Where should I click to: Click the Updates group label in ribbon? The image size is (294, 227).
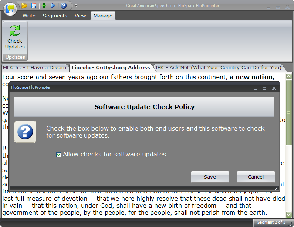pyautogui.click(x=15, y=57)
